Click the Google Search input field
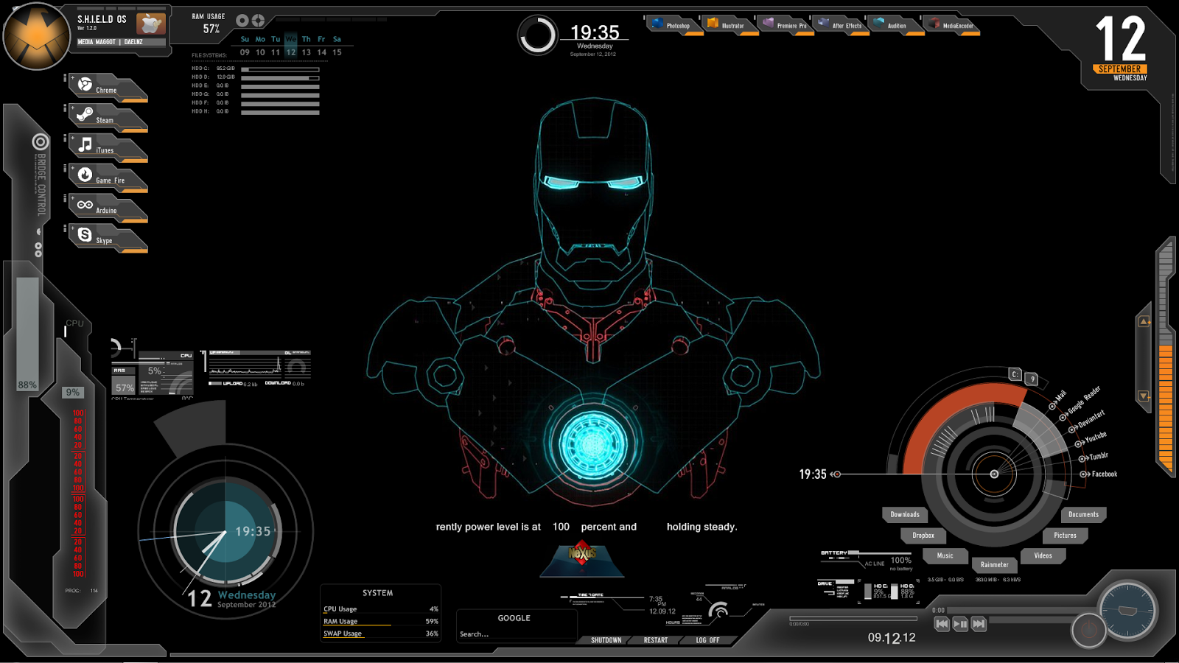The height and width of the screenshot is (663, 1179). 516,634
